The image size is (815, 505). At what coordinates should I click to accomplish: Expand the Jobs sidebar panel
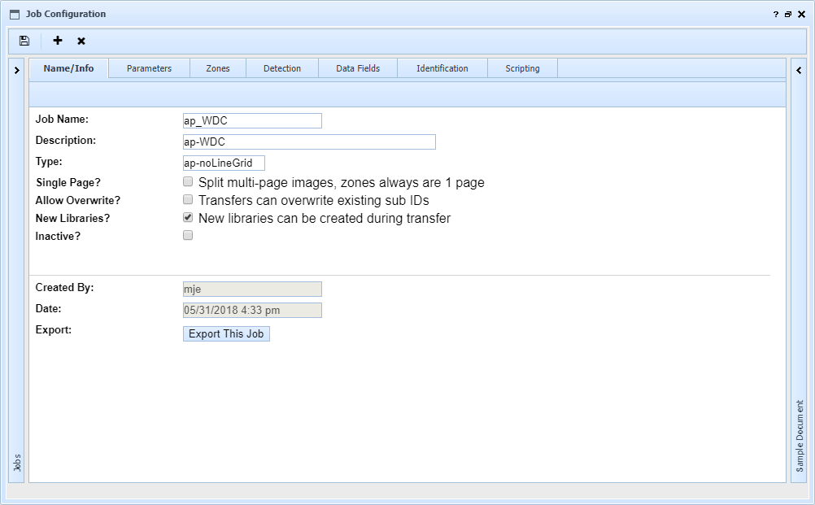point(15,70)
